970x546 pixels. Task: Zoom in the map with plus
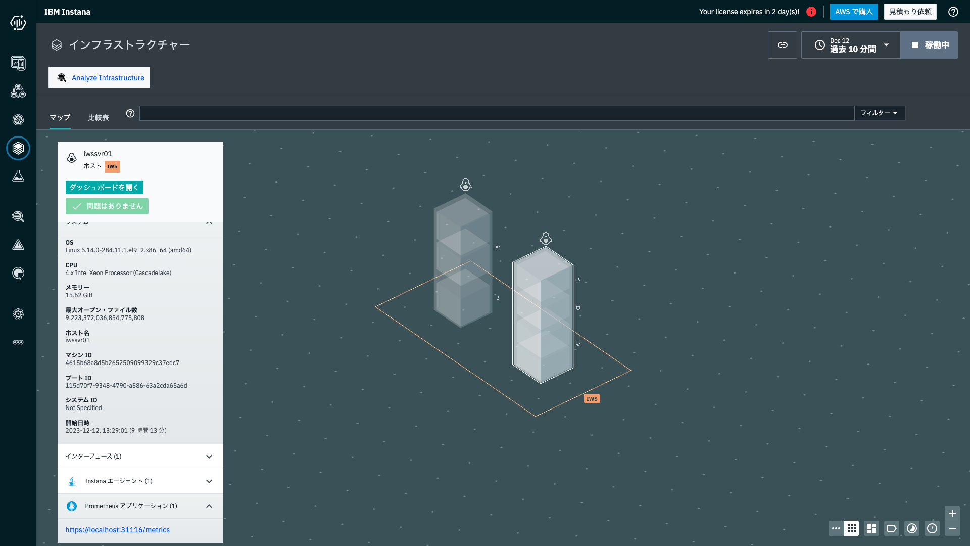952,513
